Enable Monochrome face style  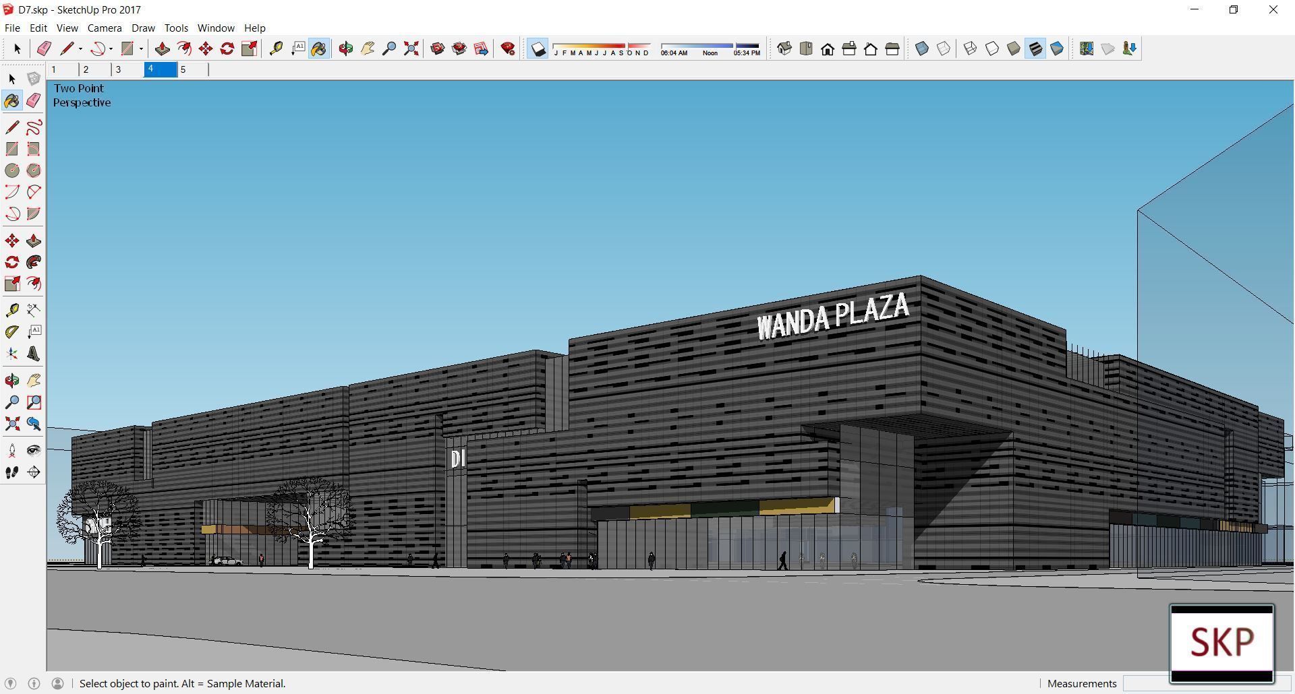[1057, 49]
